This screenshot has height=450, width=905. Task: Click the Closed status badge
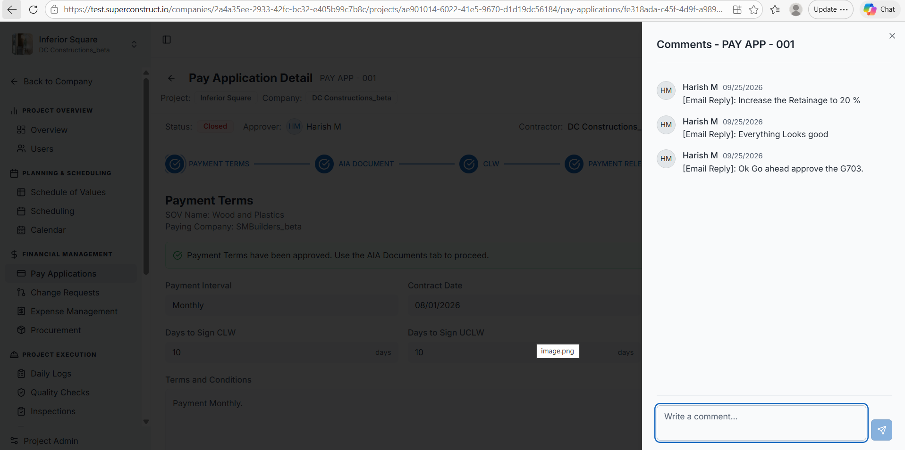point(215,126)
